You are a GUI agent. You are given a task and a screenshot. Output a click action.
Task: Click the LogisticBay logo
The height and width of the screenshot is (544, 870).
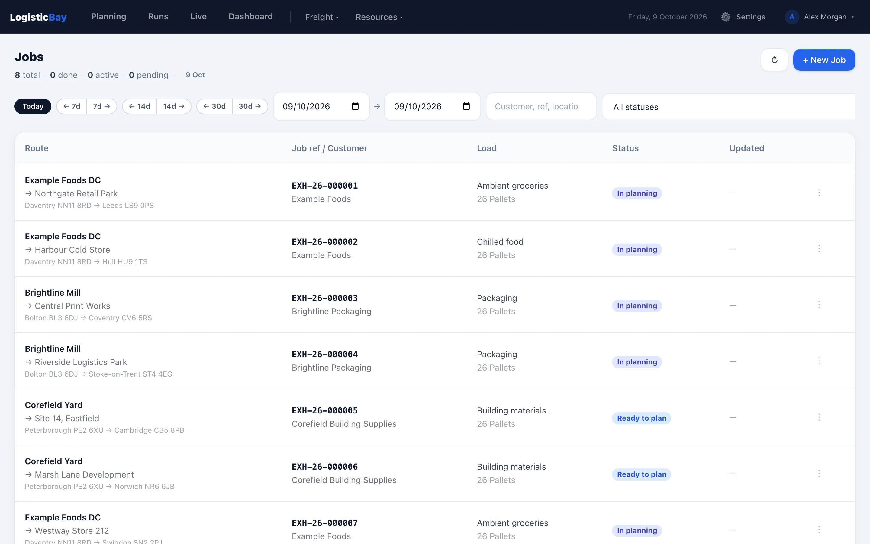coord(38,17)
